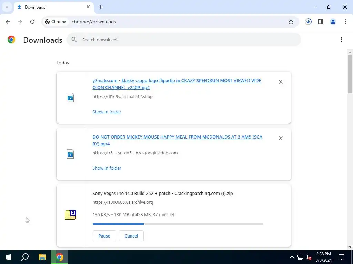353x264 pixels.
Task: Open the taskbar clock and date
Action: (323, 257)
